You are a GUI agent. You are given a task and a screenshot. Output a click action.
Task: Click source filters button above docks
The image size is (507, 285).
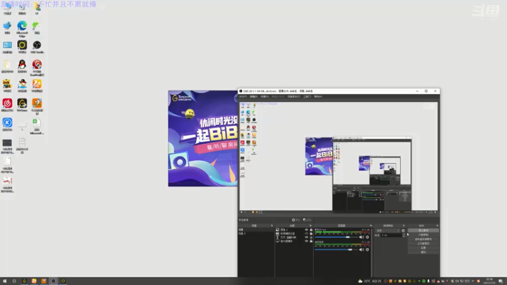click(307, 220)
